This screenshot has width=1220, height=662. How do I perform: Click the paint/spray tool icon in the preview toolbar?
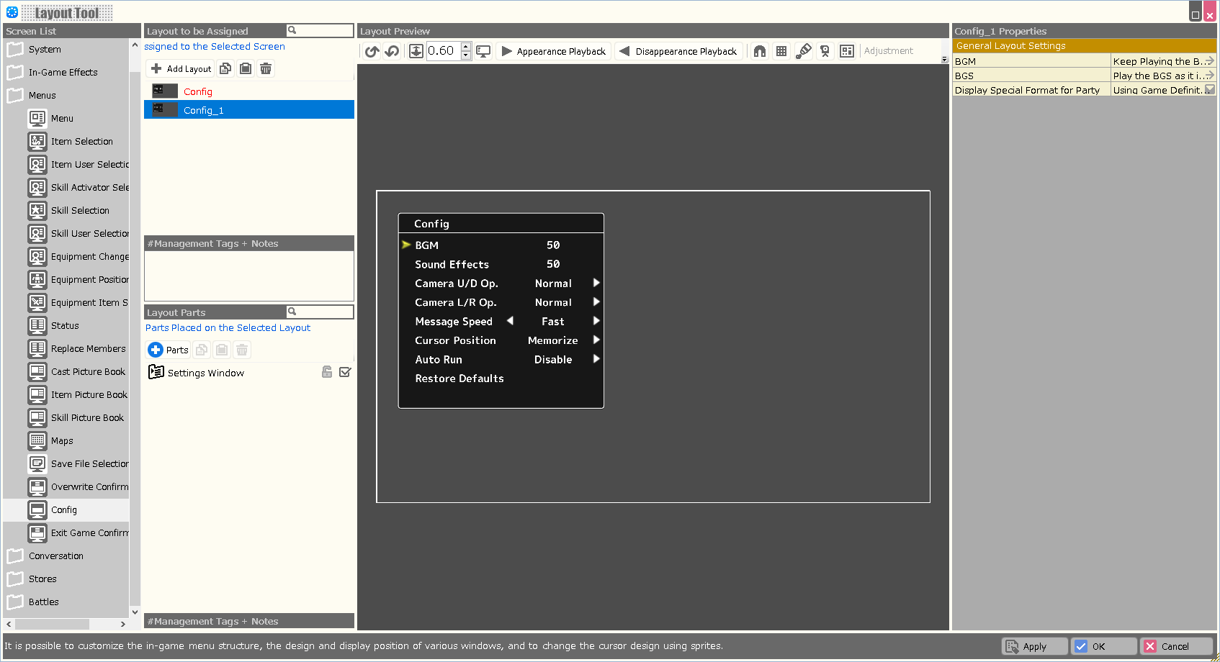pos(803,51)
